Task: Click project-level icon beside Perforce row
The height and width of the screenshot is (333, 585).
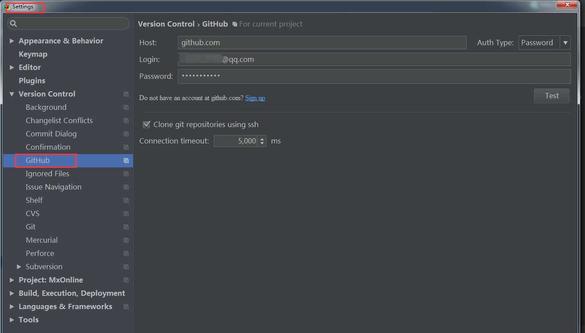Action: (x=126, y=253)
